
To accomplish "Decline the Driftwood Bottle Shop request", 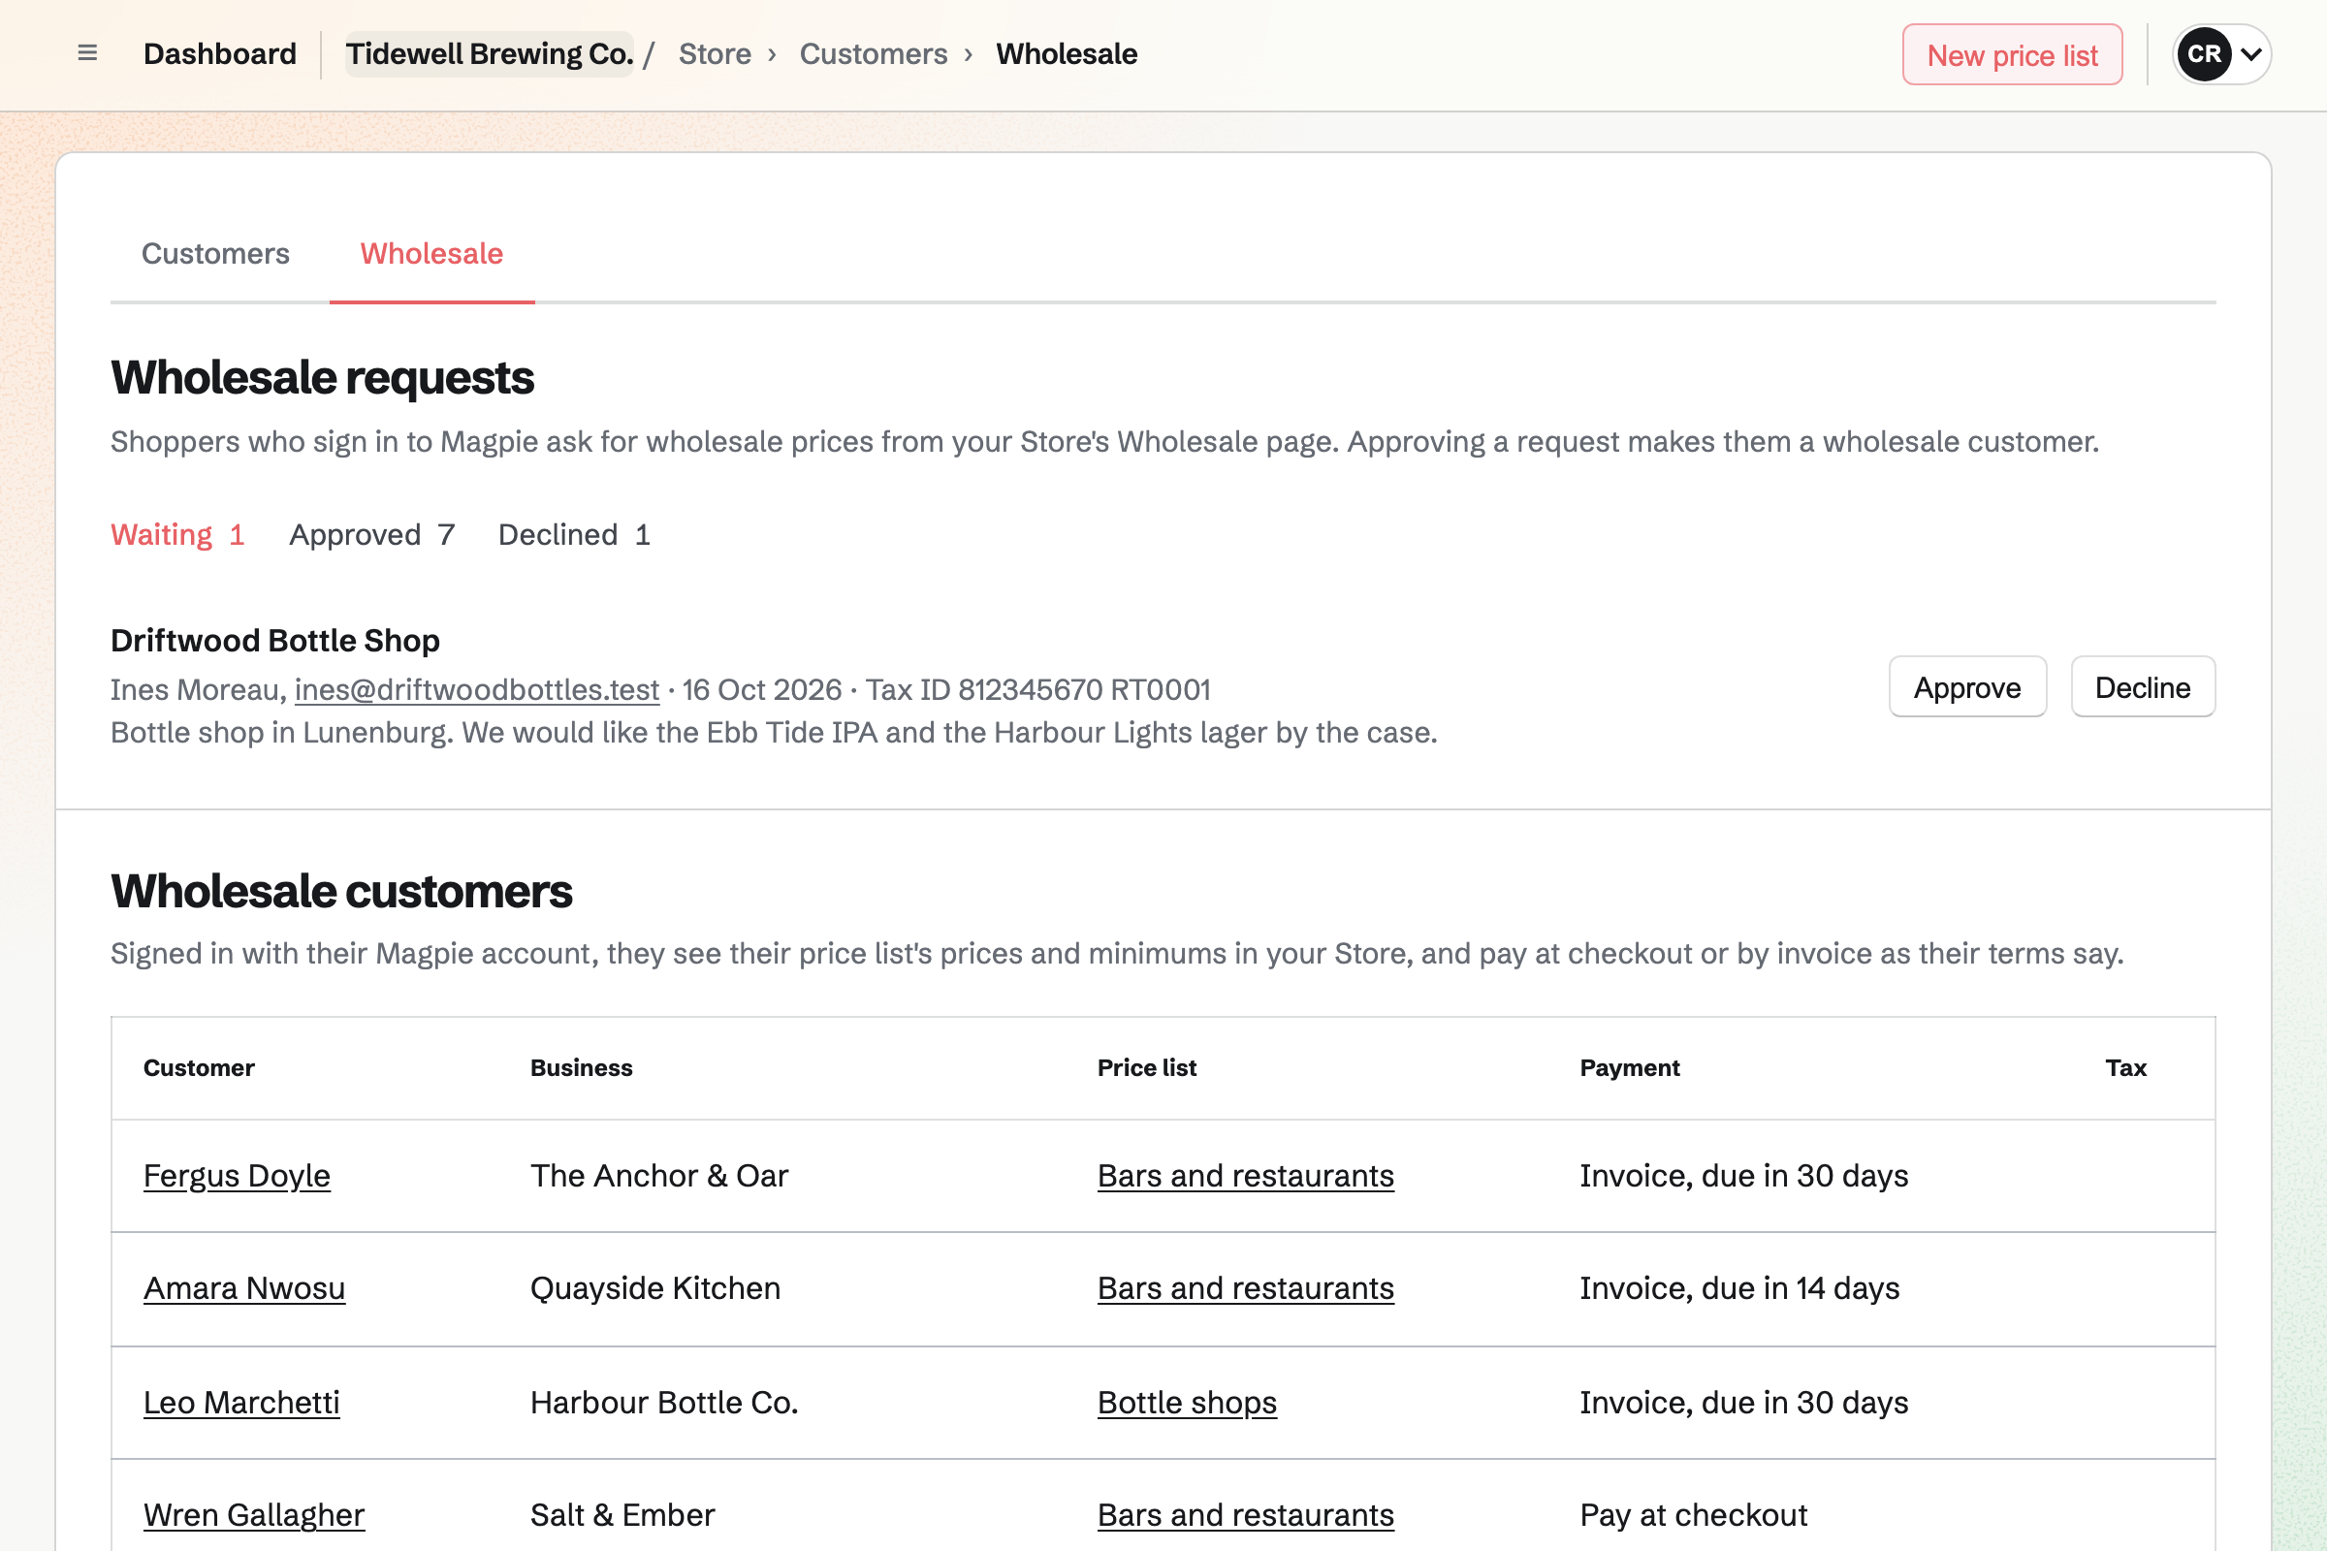I will [2142, 686].
